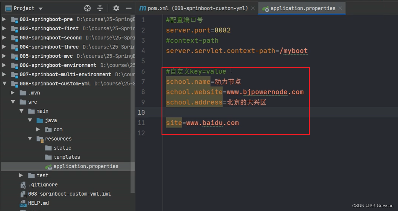The height and width of the screenshot is (211, 398).
Task: Expand the test folder arrow
Action: point(21,175)
